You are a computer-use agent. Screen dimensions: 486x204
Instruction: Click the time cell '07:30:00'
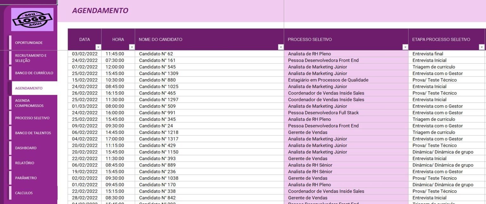[118, 60]
